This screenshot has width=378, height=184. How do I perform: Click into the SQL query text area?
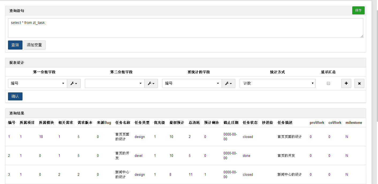[x=186, y=28]
